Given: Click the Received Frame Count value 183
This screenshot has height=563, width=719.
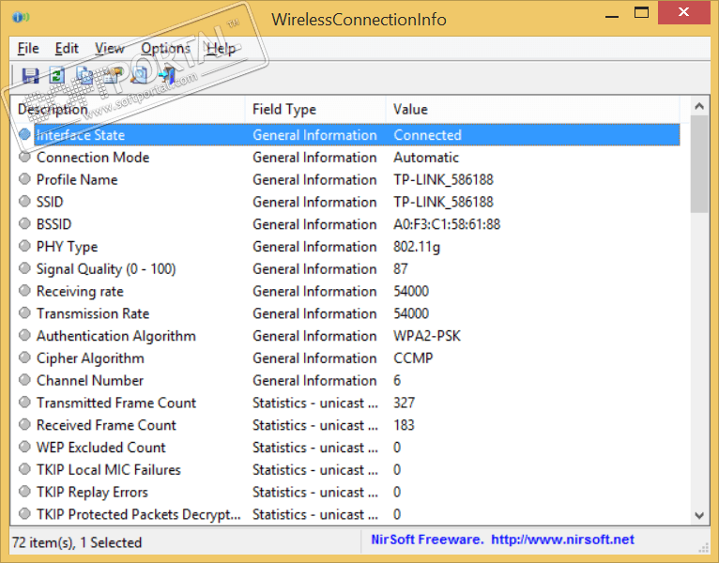Looking at the screenshot, I should click(x=404, y=425).
